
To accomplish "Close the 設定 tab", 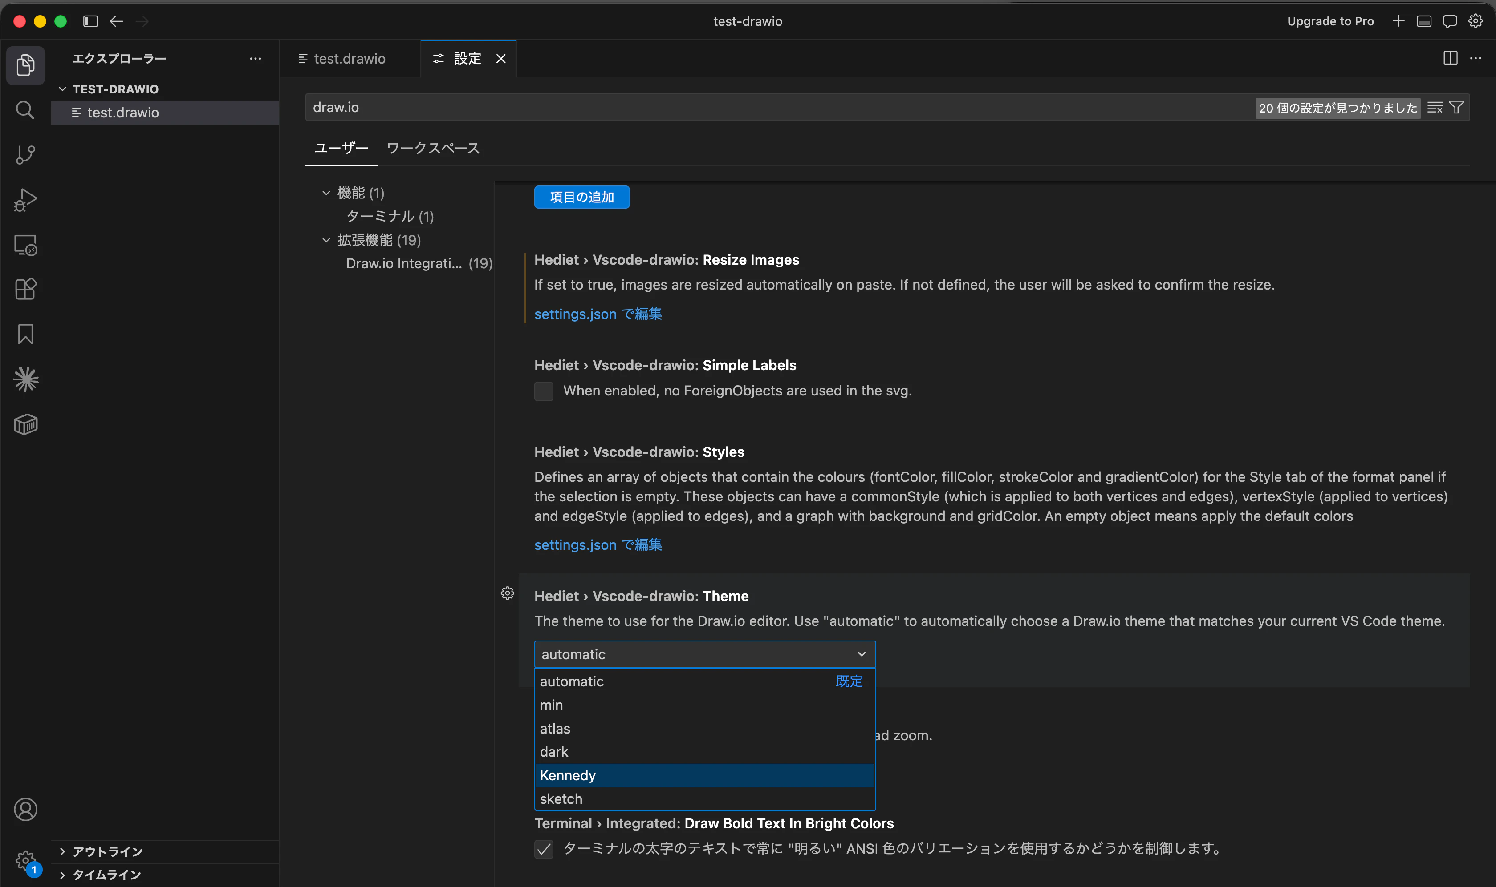I will pyautogui.click(x=500, y=59).
